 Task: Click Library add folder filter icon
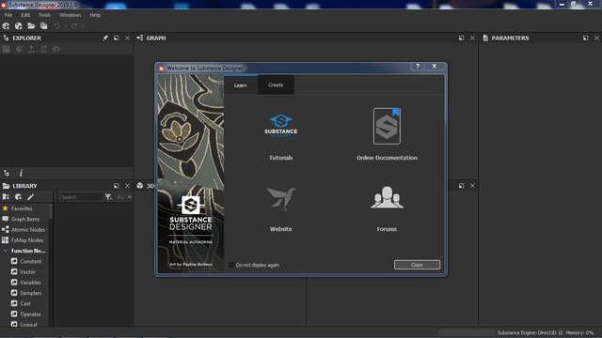(x=6, y=197)
